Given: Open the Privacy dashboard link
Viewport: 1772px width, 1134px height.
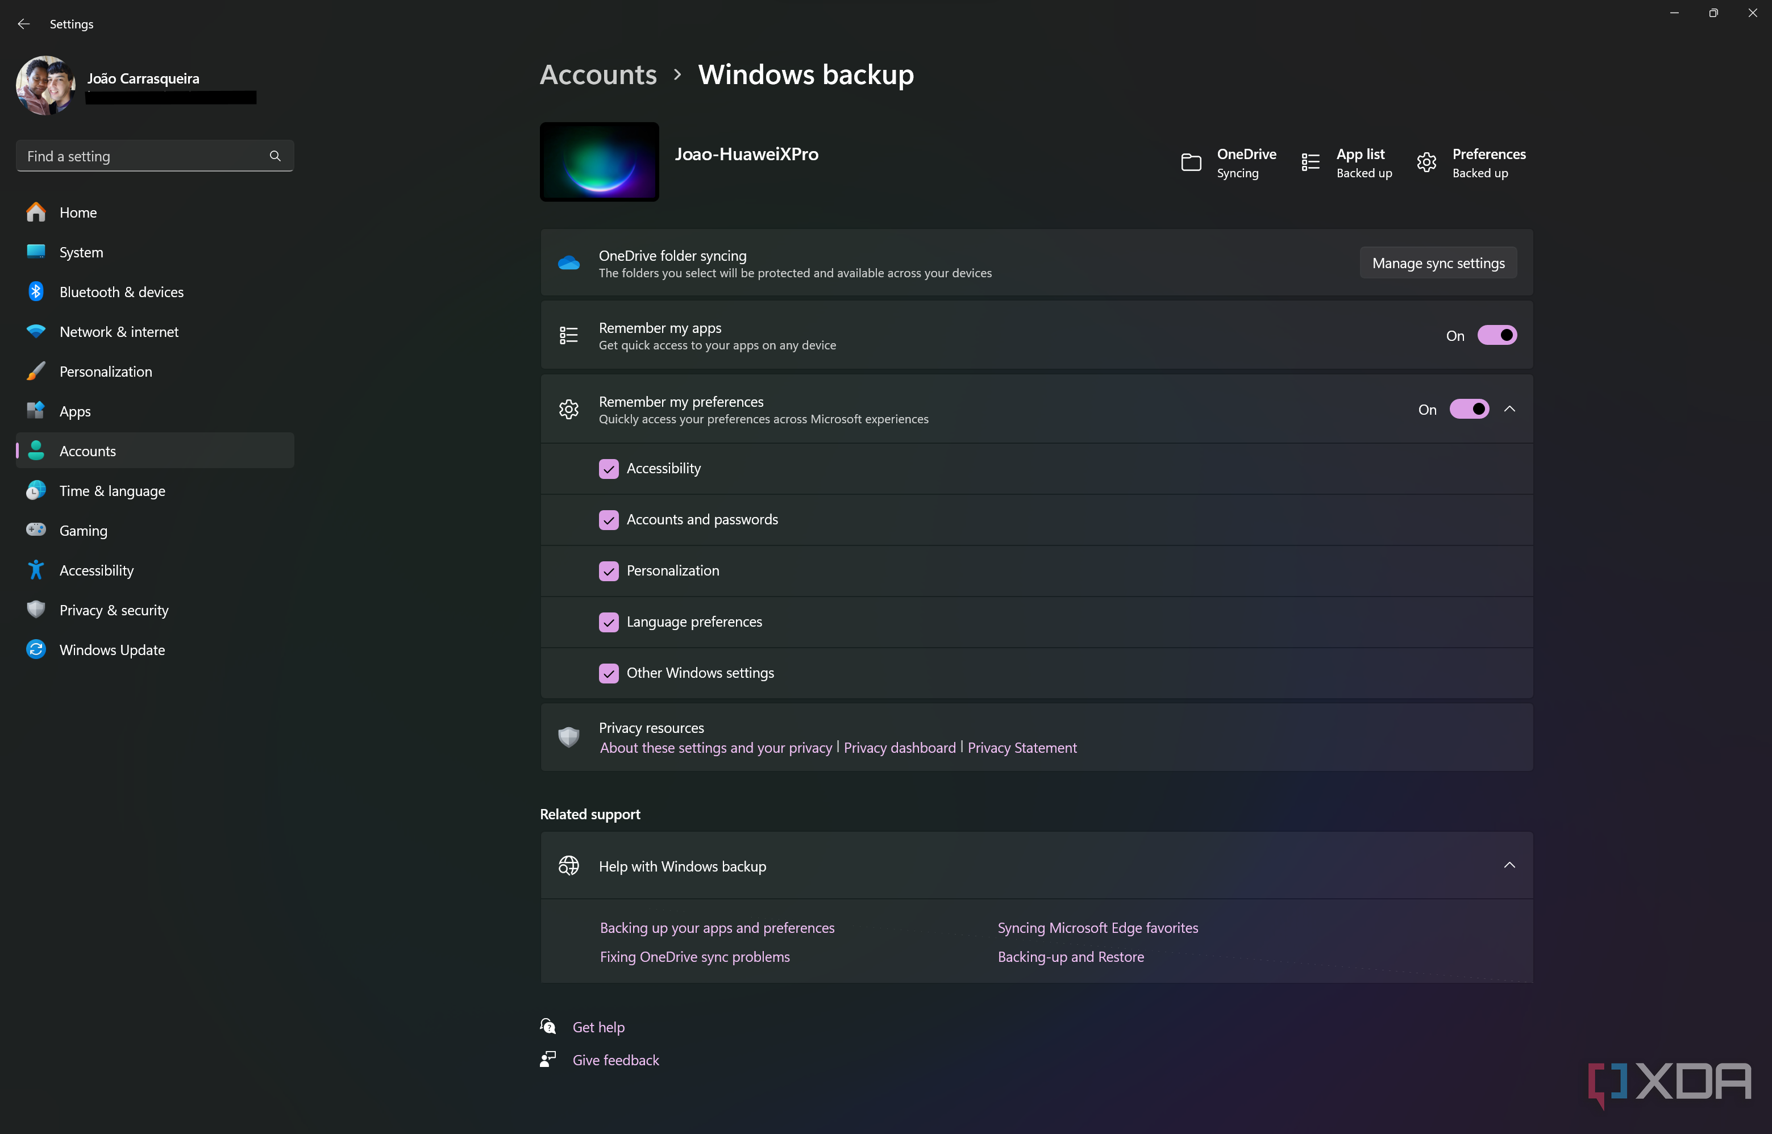Looking at the screenshot, I should point(899,748).
